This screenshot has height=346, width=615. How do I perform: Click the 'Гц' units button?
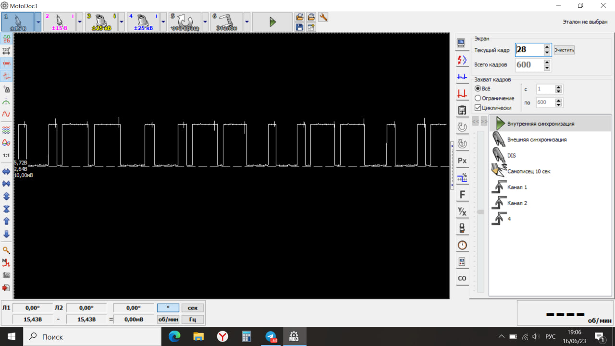192,320
